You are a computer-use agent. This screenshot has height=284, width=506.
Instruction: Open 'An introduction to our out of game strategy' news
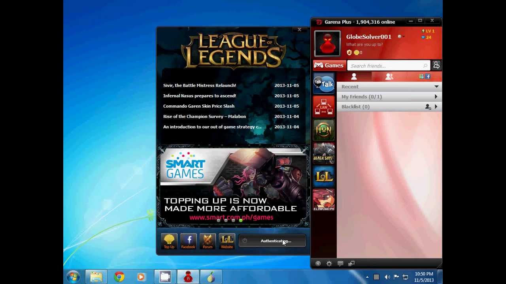(x=212, y=127)
